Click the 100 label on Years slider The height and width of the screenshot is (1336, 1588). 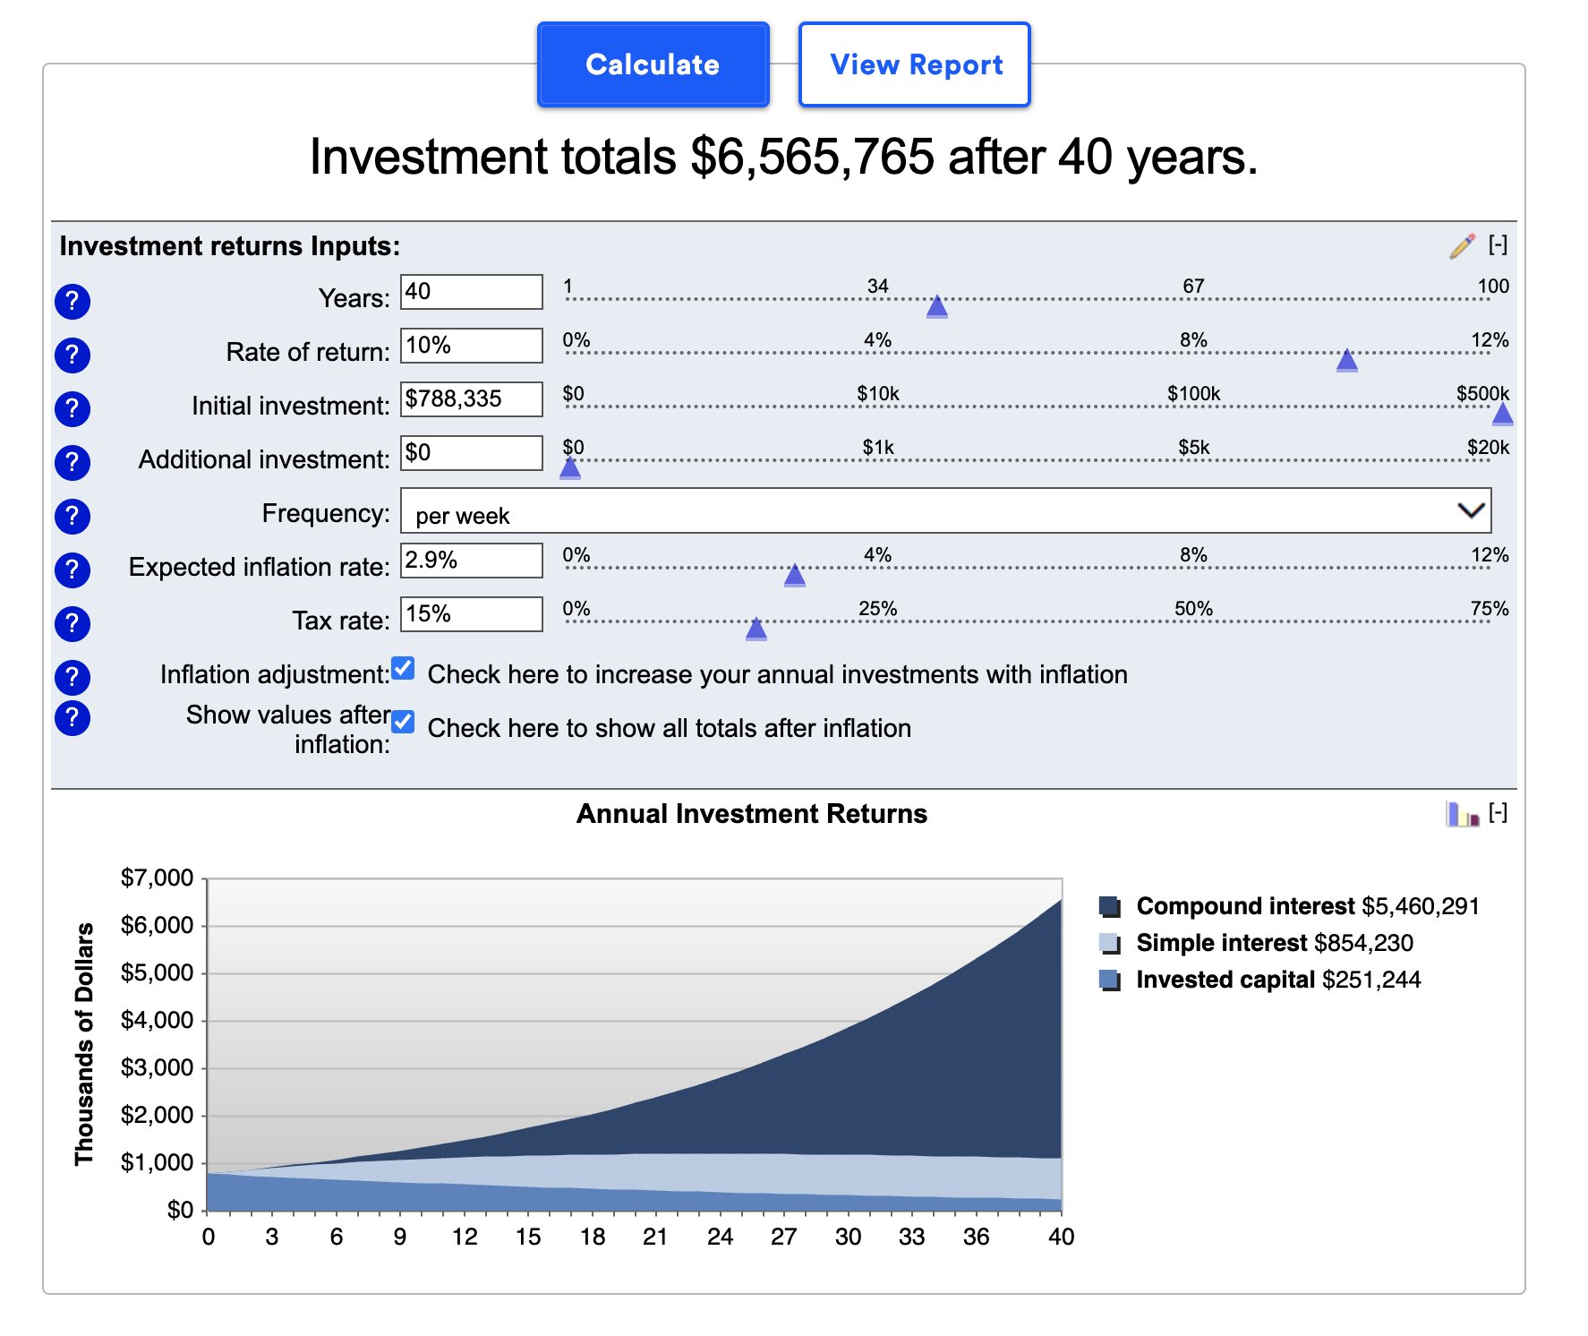tap(1493, 286)
